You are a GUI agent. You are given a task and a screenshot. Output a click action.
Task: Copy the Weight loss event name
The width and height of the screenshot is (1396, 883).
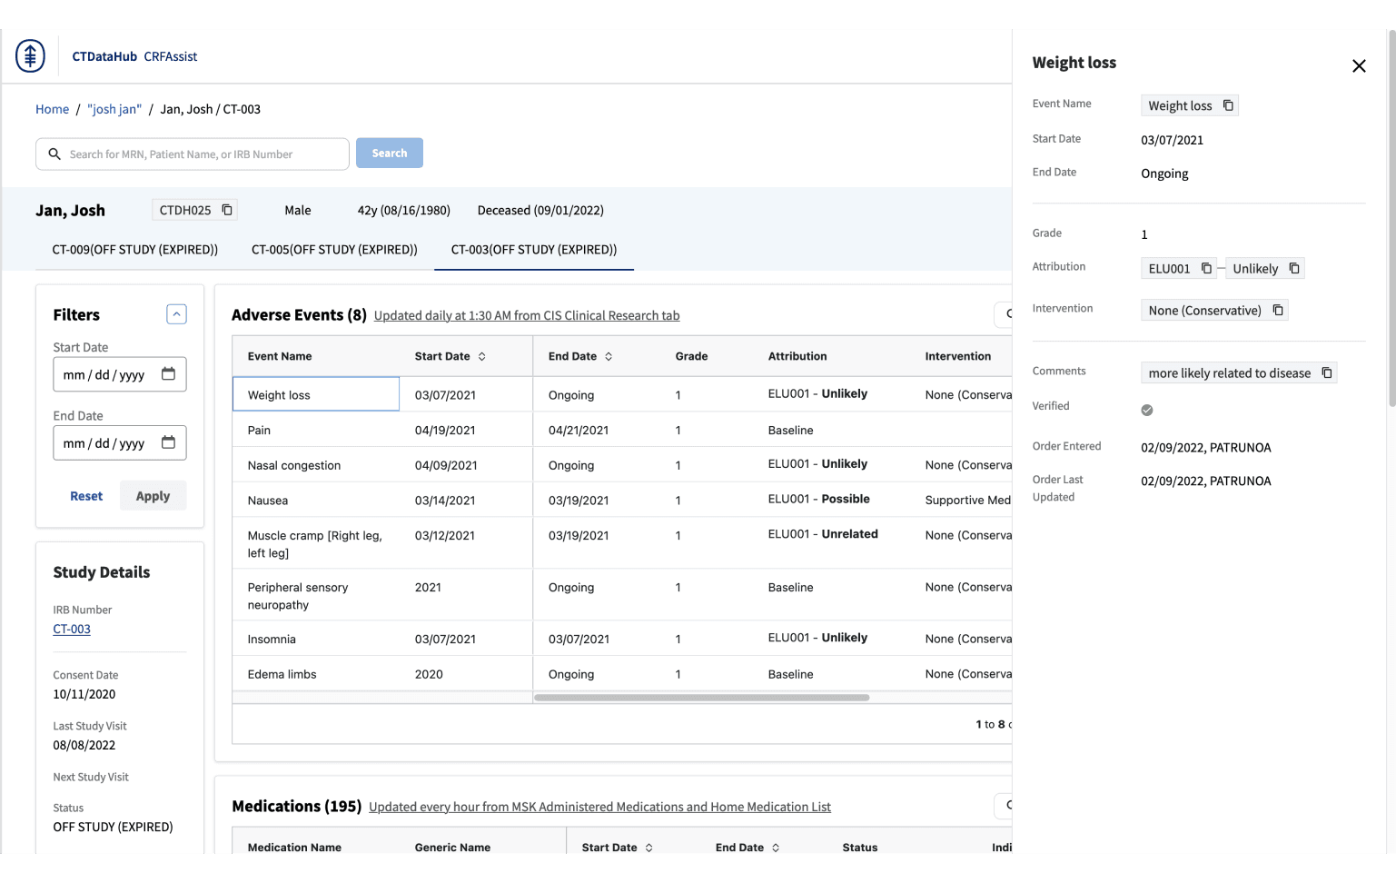click(1228, 105)
